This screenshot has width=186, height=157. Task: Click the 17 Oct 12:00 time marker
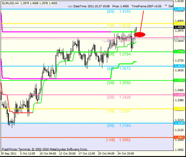[x=87, y=154]
